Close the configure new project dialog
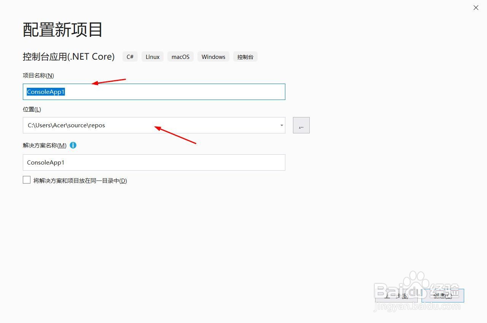 click(476, 8)
